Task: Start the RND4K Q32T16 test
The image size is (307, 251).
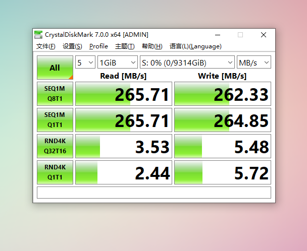Action: pos(55,146)
